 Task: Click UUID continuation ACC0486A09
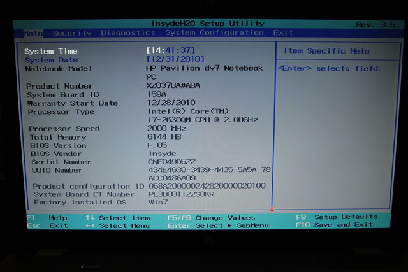[x=172, y=178]
